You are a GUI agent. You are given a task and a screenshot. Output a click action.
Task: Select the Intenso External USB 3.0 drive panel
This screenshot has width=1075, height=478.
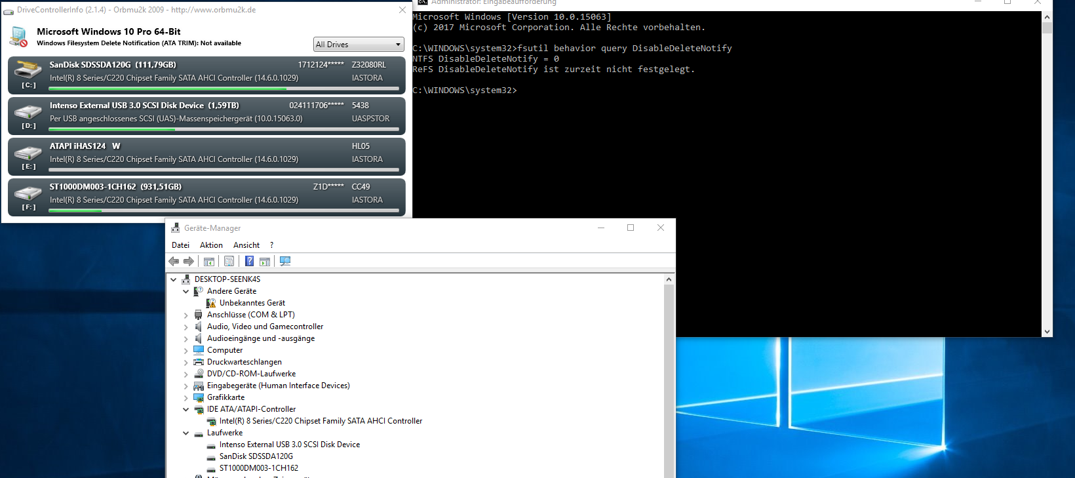(206, 116)
